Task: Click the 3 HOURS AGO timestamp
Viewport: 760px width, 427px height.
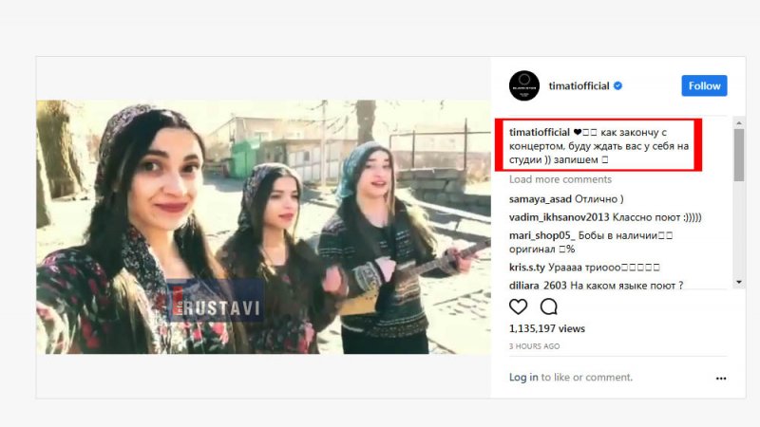Action: point(534,346)
